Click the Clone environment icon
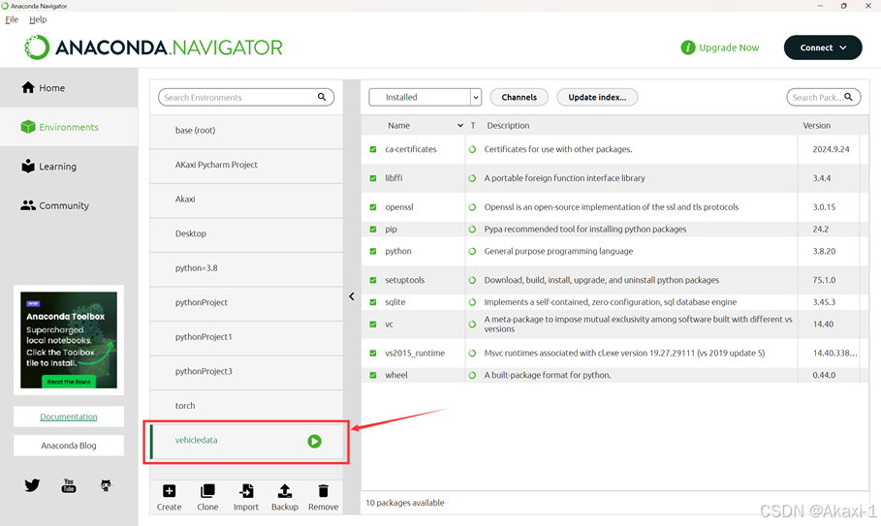The height and width of the screenshot is (526, 881). (x=207, y=491)
